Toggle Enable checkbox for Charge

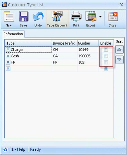[106, 50]
